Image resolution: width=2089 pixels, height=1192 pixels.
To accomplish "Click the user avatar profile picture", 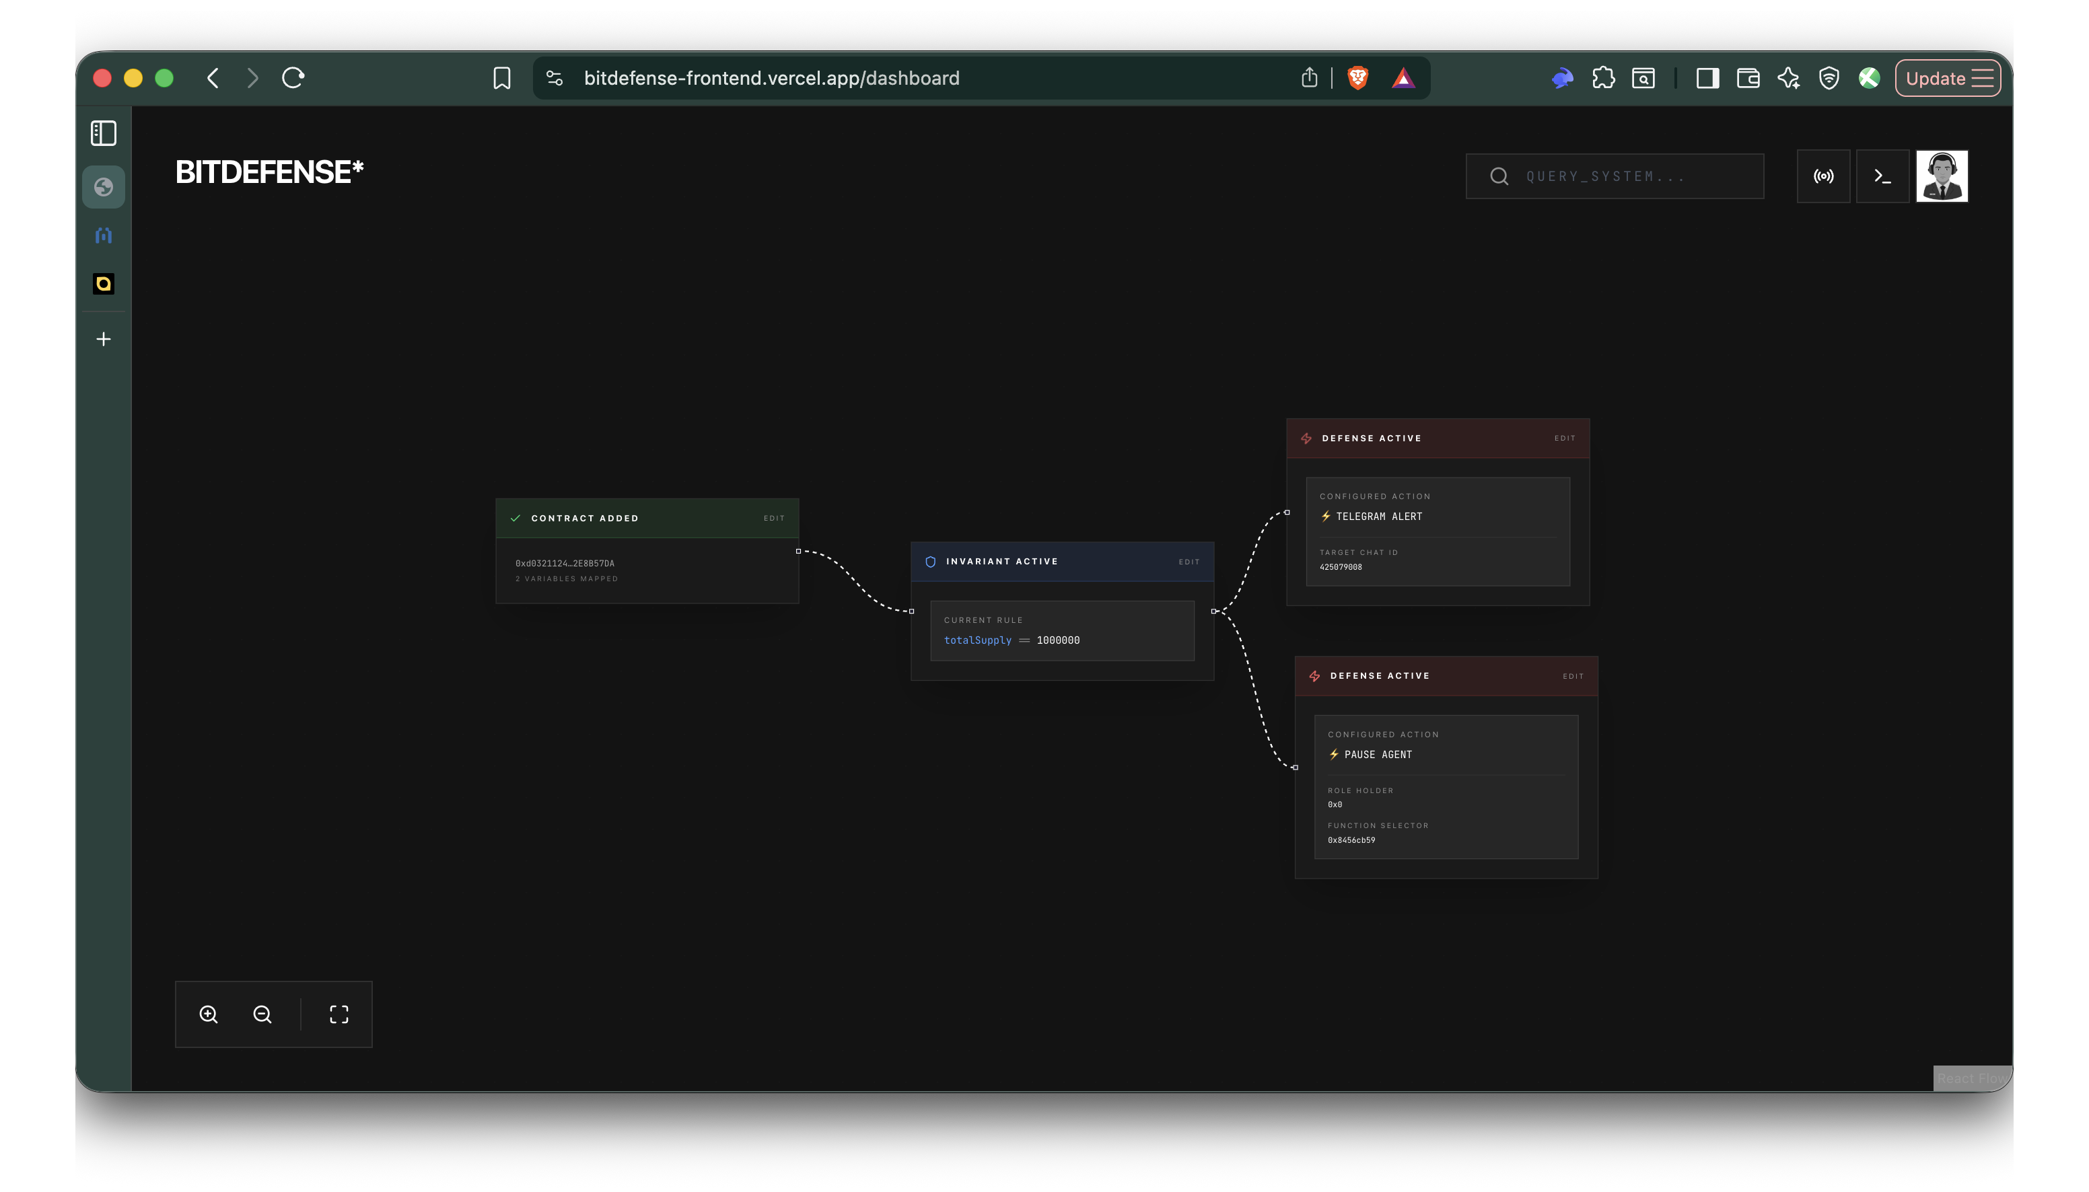I will pos(1942,176).
